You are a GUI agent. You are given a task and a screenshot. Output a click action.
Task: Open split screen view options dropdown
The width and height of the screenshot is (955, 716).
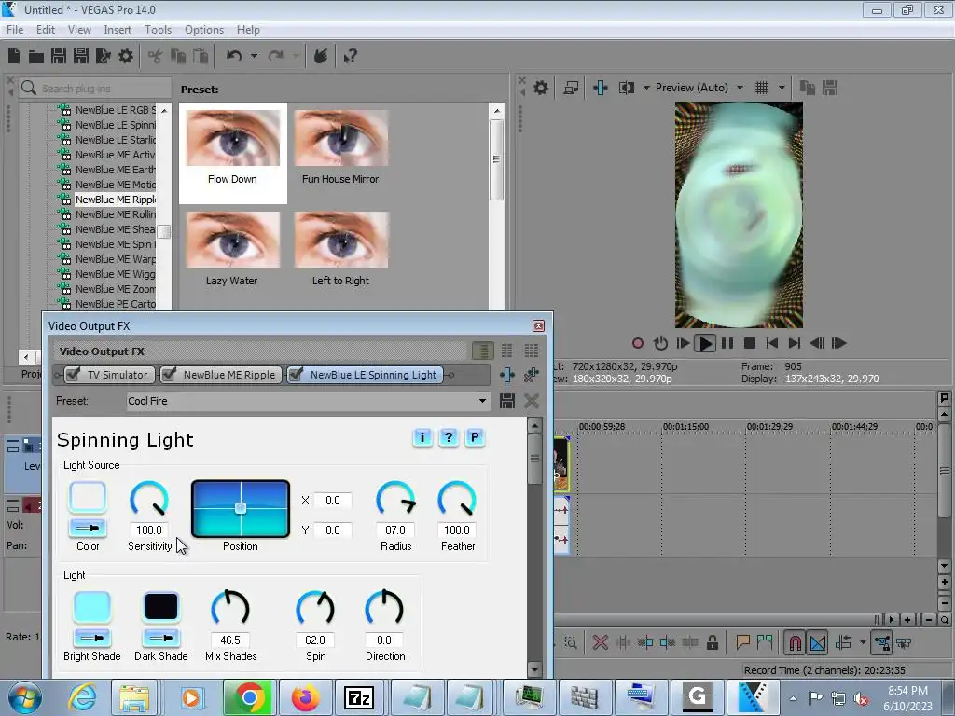click(646, 88)
